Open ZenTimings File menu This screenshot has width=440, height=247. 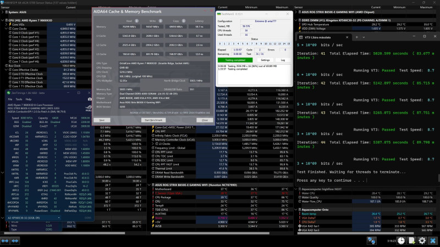(10, 99)
